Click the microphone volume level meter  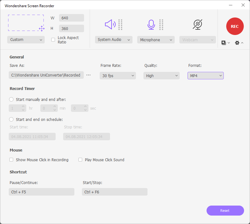coord(161,25)
